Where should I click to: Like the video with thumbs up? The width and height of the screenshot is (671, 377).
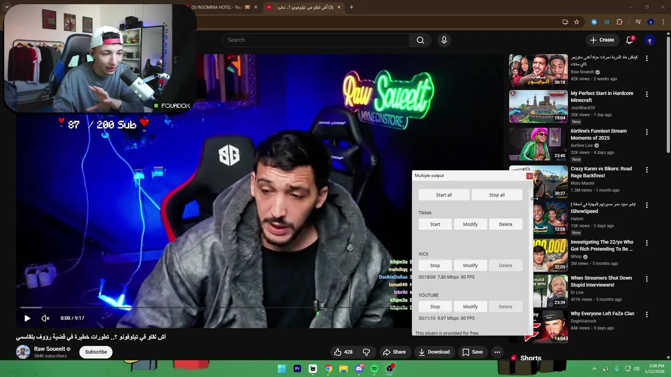(x=343, y=352)
